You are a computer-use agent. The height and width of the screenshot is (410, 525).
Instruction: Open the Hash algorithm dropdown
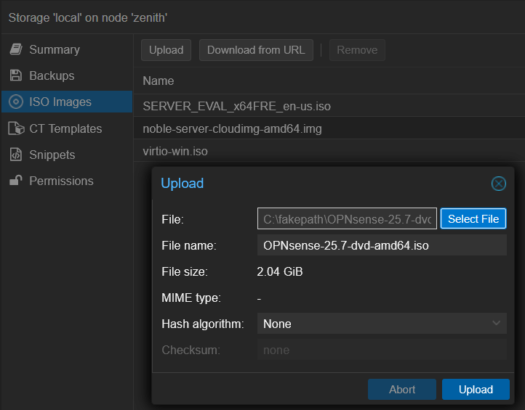pos(381,324)
